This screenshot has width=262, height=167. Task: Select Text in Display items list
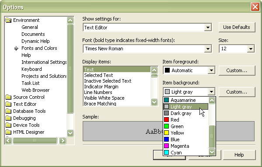[117, 70]
